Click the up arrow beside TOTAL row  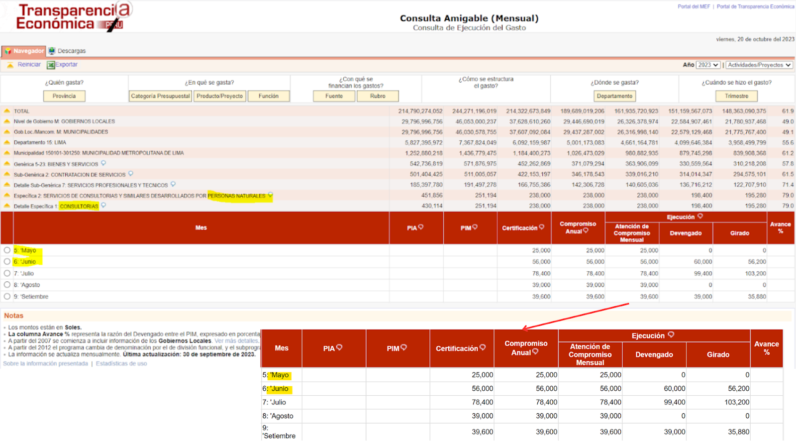coord(7,111)
